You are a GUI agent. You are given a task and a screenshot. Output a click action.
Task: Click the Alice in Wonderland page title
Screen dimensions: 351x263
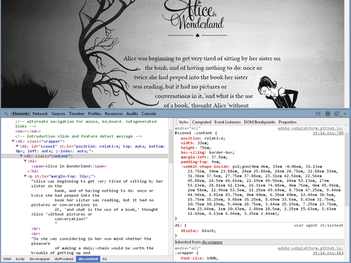195,16
